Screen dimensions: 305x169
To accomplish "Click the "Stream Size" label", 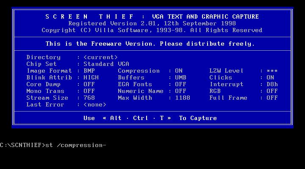I will pyautogui.click(x=47, y=98).
